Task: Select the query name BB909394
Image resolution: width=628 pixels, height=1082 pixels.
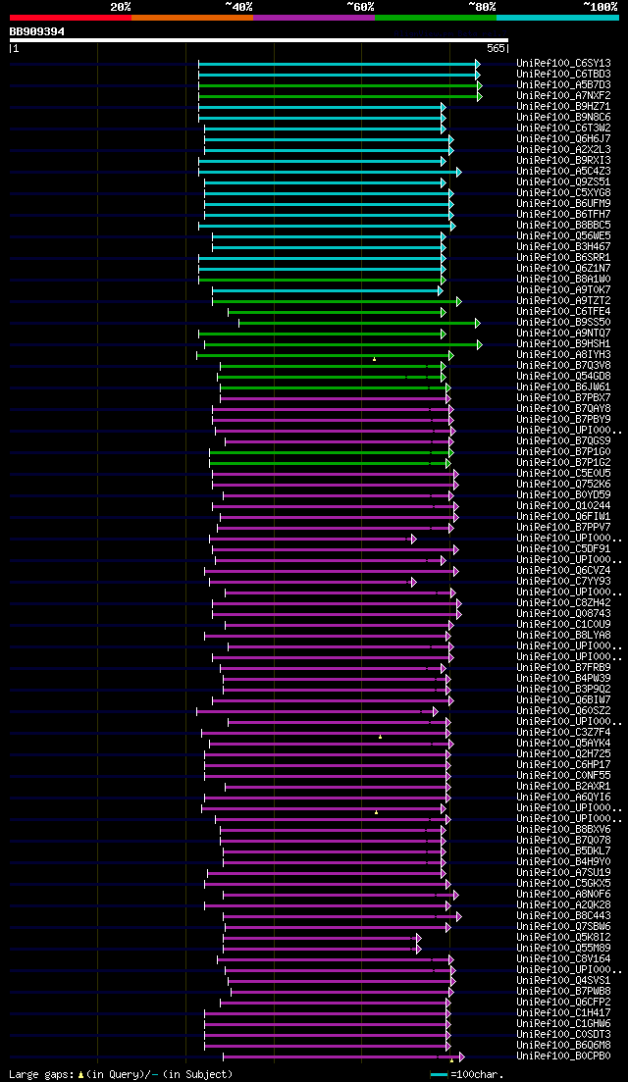Action: click(x=37, y=31)
